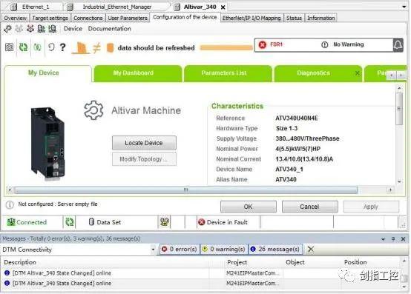Viewport: 411px width, 294px height.
Task: Click the Position column header
Action: 355,262
